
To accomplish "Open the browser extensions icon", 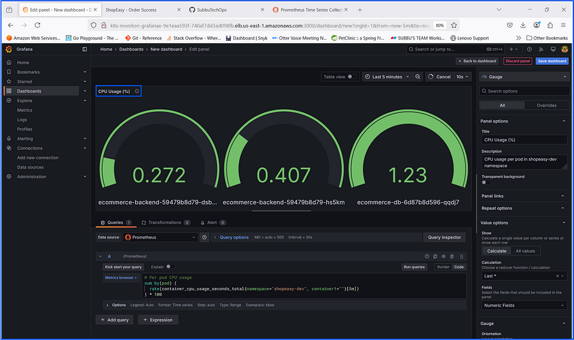I will pyautogui.click(x=550, y=25).
